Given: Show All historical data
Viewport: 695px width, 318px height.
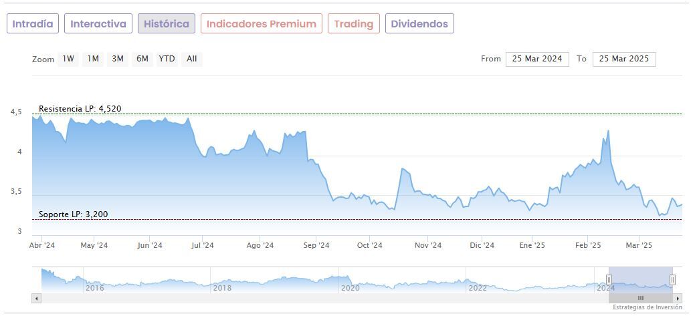Looking at the screenshot, I should 192,59.
